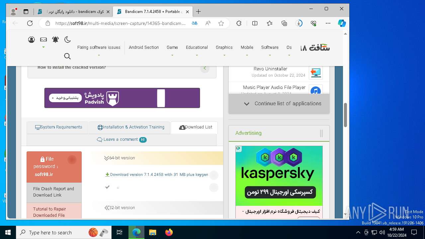Open the browser Extensions puzzle icon

coord(239,23)
